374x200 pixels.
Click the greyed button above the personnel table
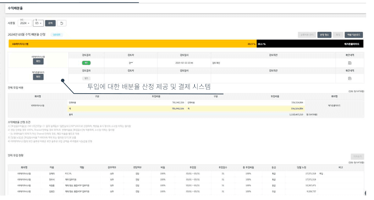click(x=357, y=156)
